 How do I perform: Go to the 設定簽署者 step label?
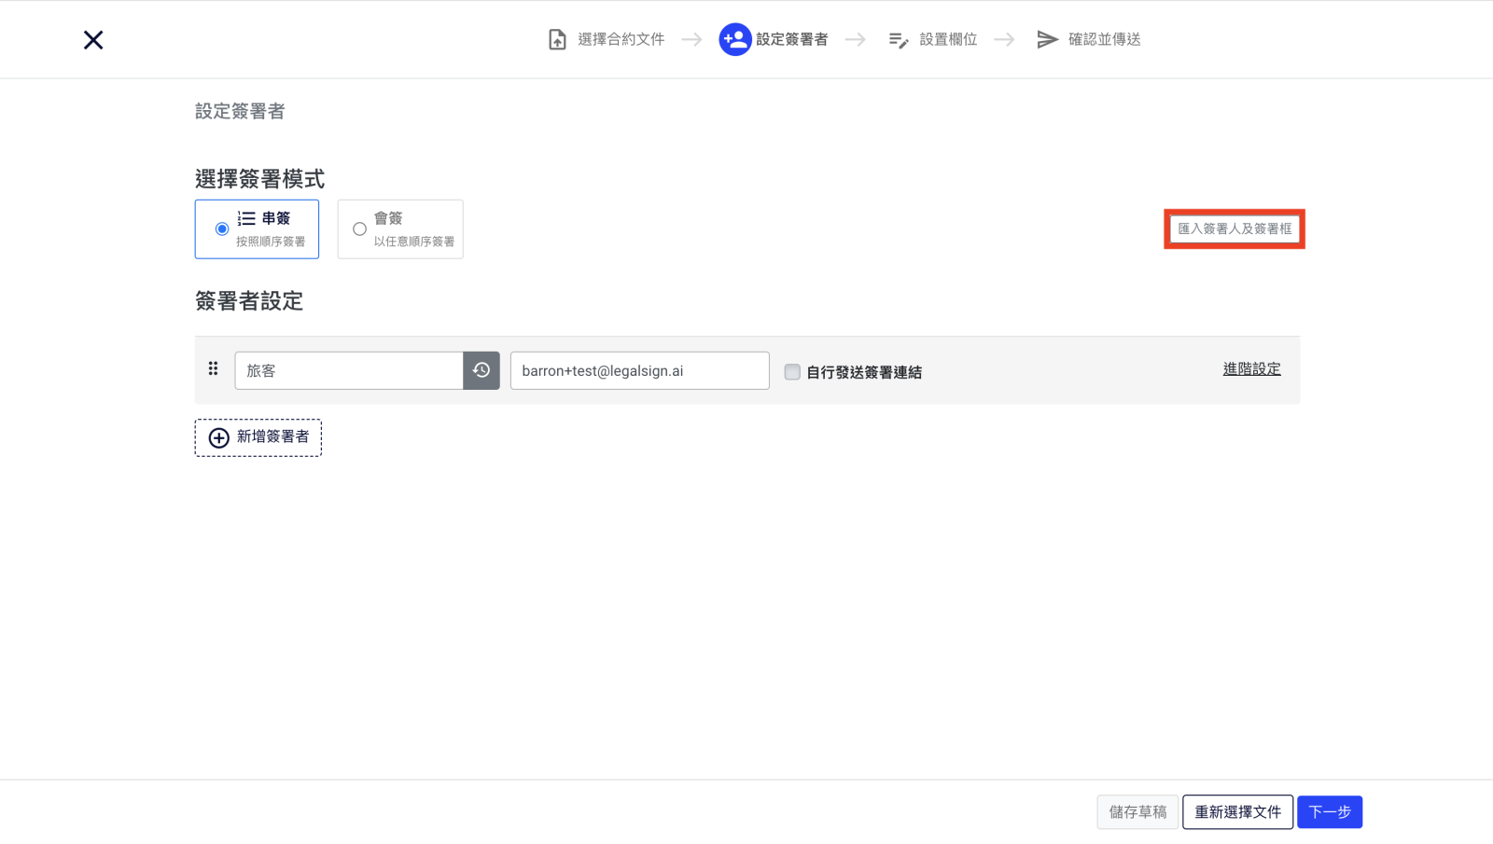point(792,39)
